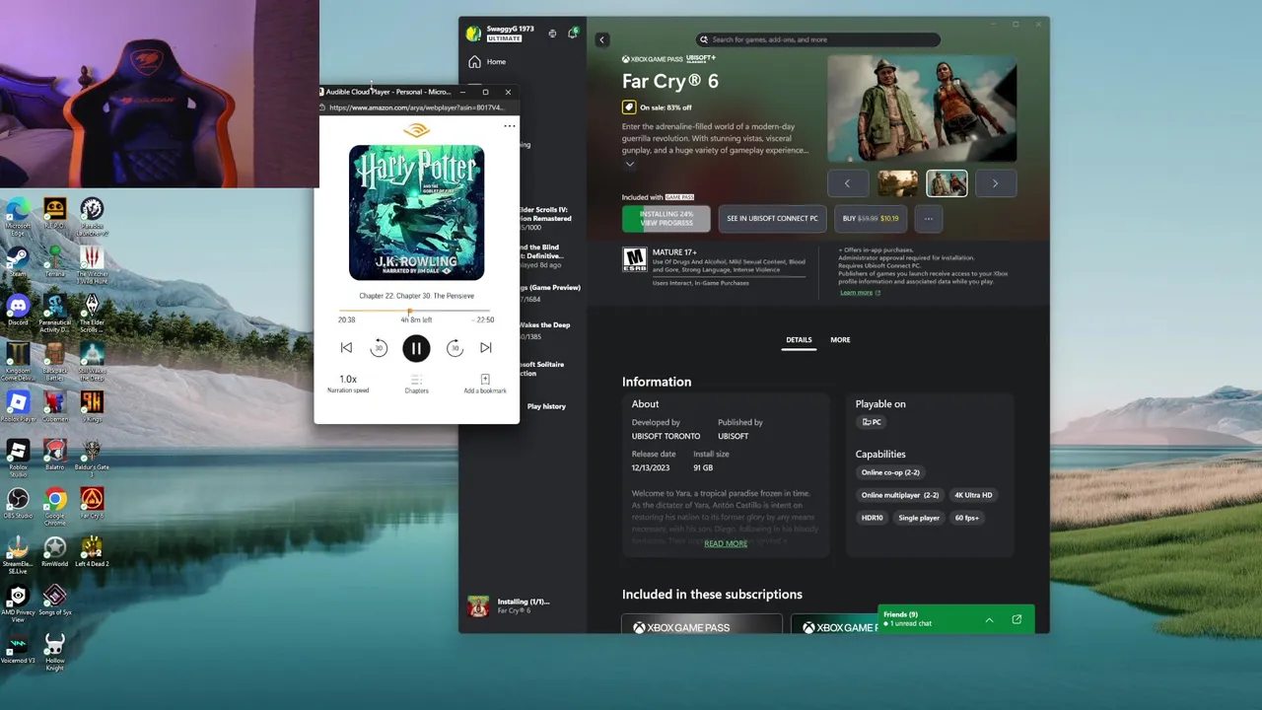Show next Far Cry 6 screenshot

pos(995,183)
